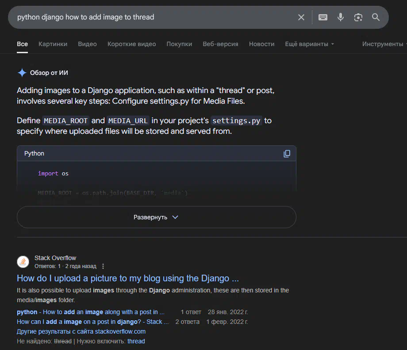This screenshot has width=407, height=350.
Task: Click the '2 ответа' answer count
Action: click(x=188, y=322)
